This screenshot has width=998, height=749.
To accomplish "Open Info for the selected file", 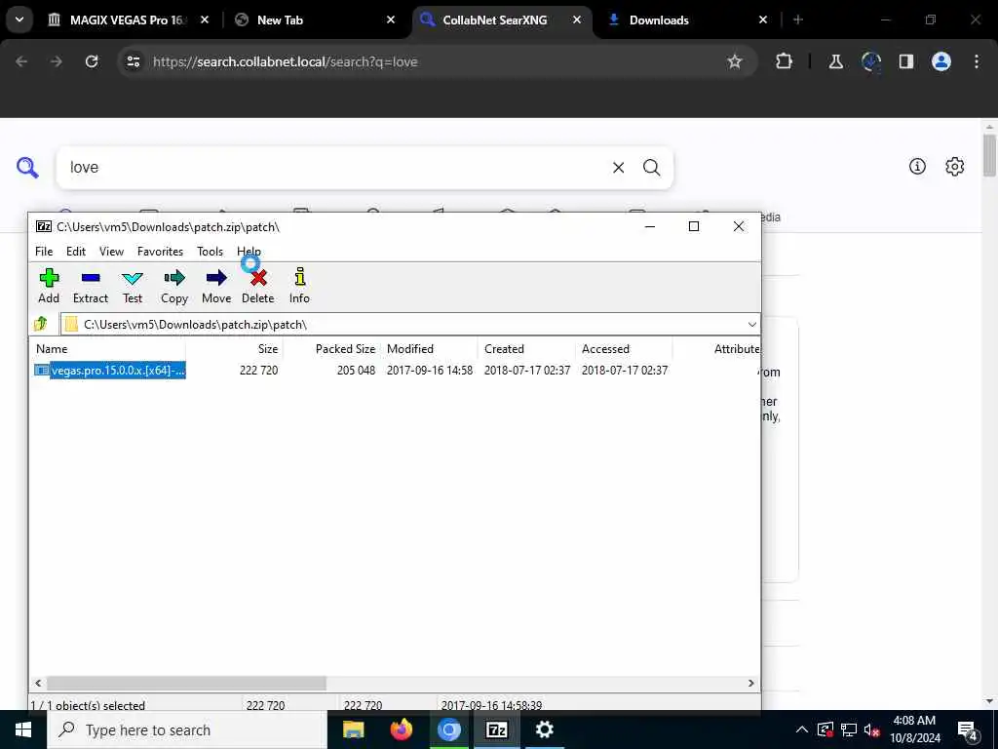I will (x=299, y=286).
